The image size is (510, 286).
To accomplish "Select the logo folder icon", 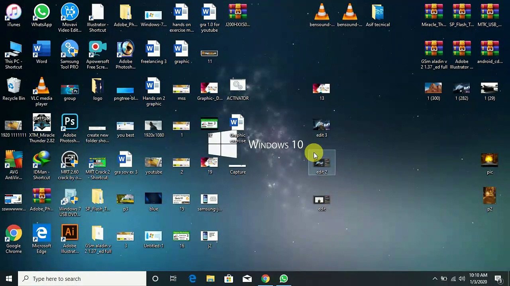I will (x=98, y=89).
